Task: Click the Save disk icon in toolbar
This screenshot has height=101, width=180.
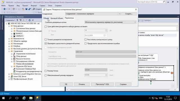Action: tap(26, 9)
